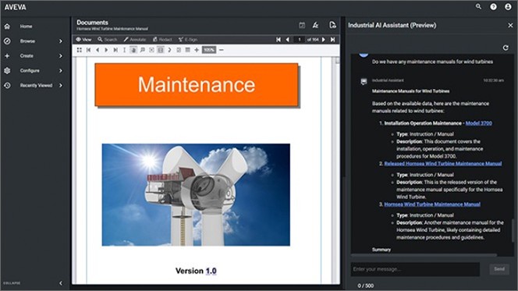This screenshot has height=291, width=518.
Task: Open the help question mark icon
Action: click(x=493, y=6)
